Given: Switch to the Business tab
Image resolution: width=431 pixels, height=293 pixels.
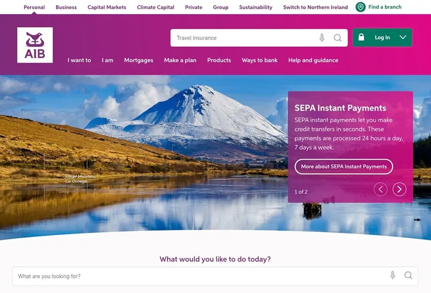Looking at the screenshot, I should point(66,7).
